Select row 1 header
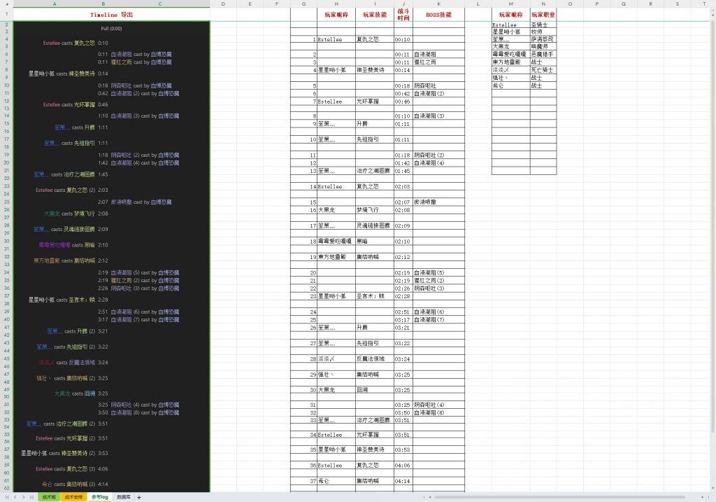 pyautogui.click(x=6, y=14)
